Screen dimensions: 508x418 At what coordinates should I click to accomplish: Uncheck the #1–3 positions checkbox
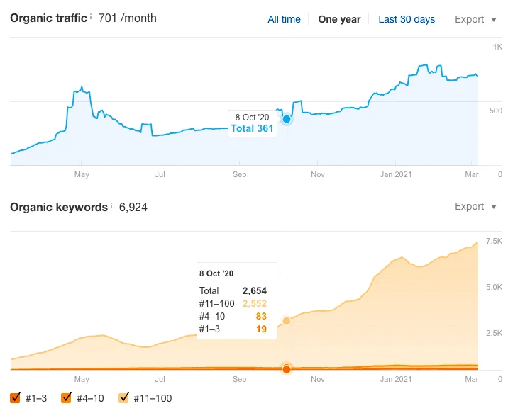16,398
